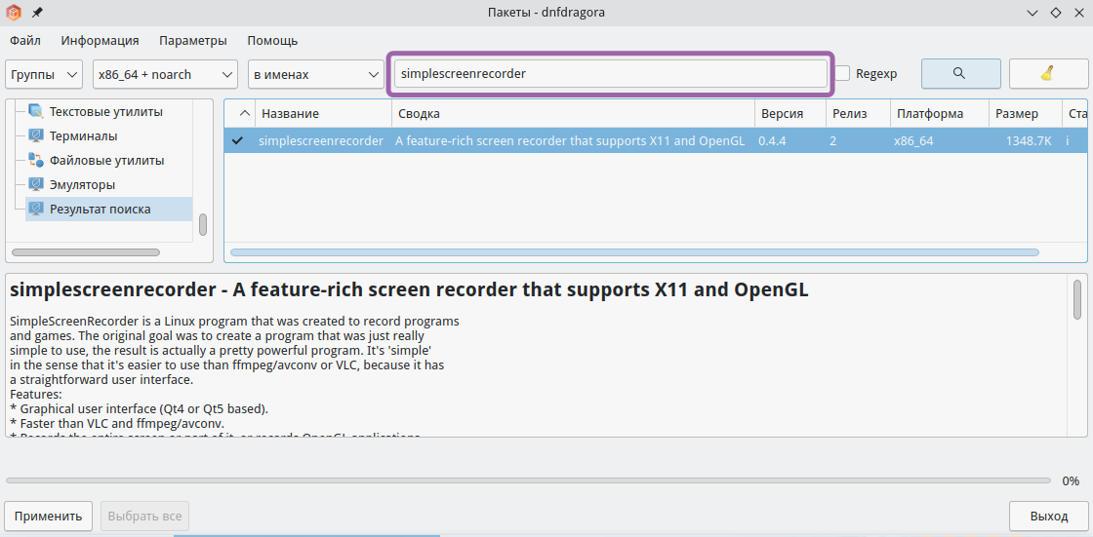1093x537 pixels.
Task: Open the Группы view dropdown
Action: [45, 74]
